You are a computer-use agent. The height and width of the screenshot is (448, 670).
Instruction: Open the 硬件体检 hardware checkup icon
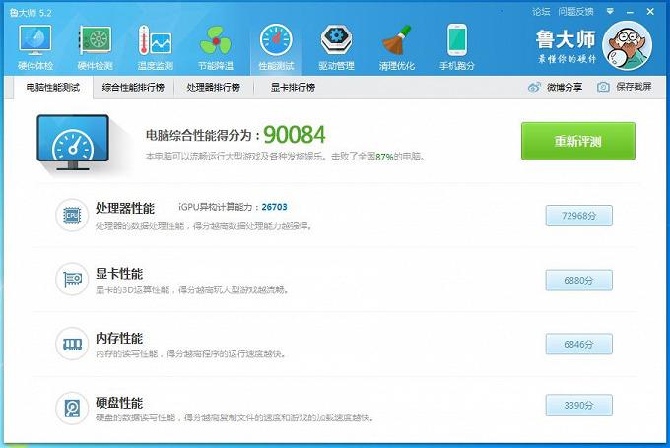tap(36, 47)
